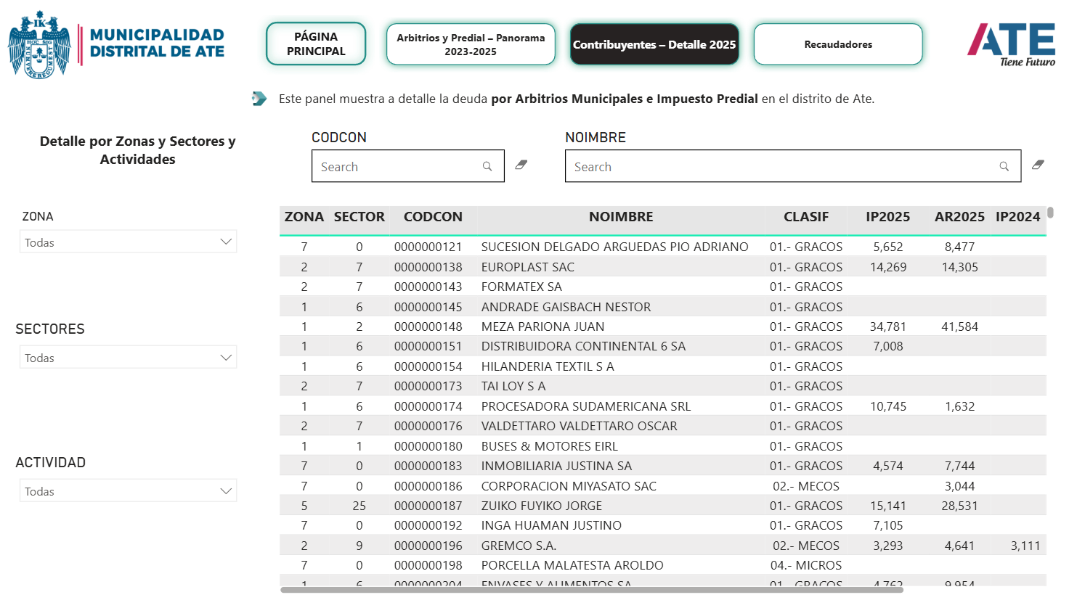The height and width of the screenshot is (608, 1077).
Task: Open the SECTORES dropdown
Action: [x=128, y=357]
